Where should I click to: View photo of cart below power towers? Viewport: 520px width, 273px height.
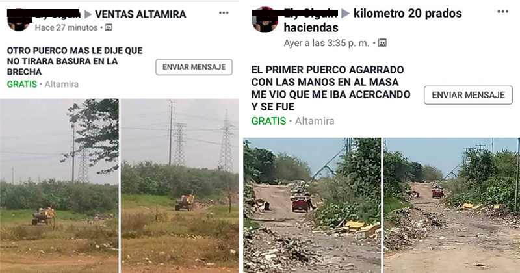(x=180, y=185)
